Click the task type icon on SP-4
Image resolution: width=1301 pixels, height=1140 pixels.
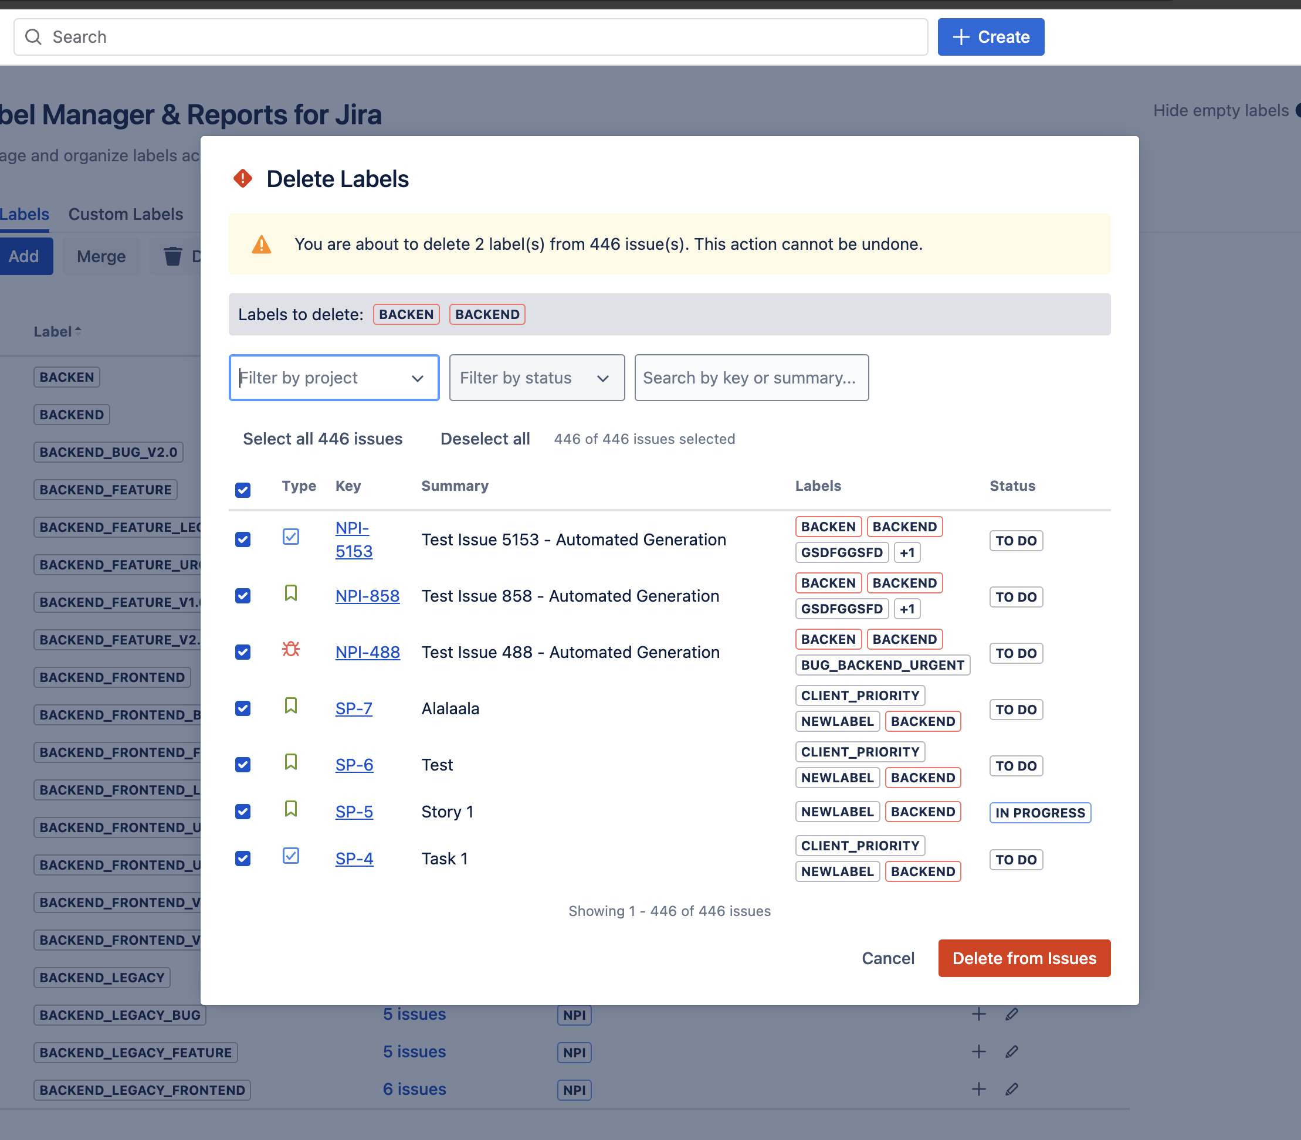[x=291, y=856]
